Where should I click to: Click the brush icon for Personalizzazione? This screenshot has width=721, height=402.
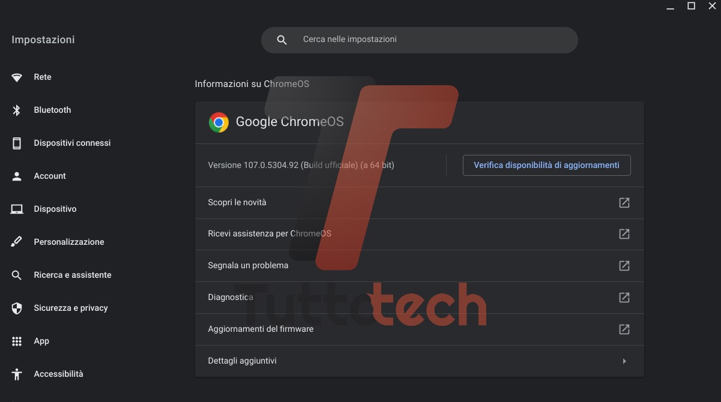point(17,242)
